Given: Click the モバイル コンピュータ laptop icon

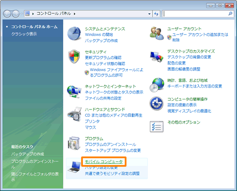Looking at the screenshot, I should 74,167.
